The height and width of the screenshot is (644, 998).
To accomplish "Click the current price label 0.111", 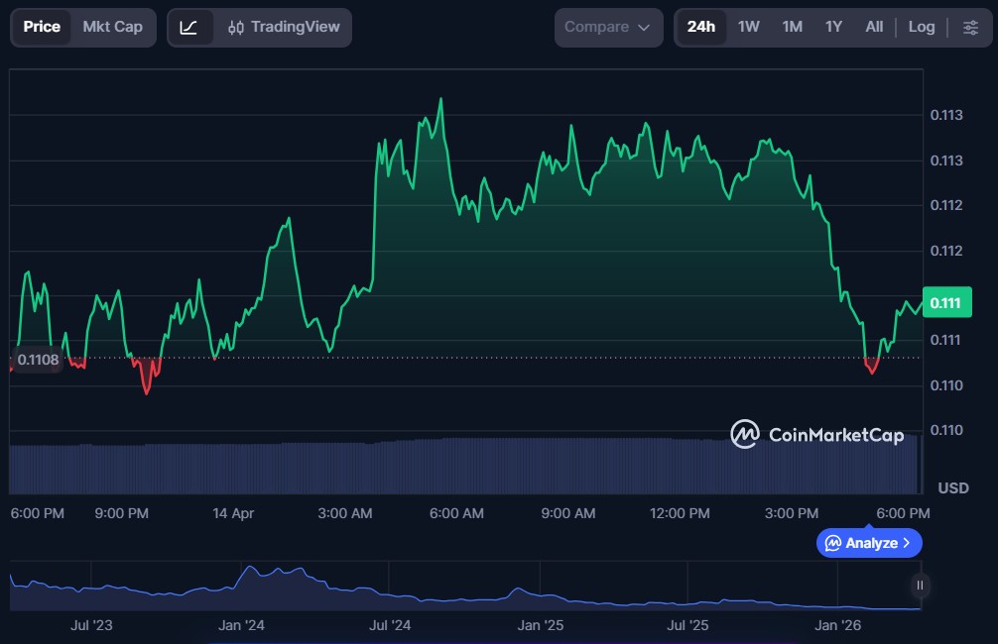I will tap(946, 303).
